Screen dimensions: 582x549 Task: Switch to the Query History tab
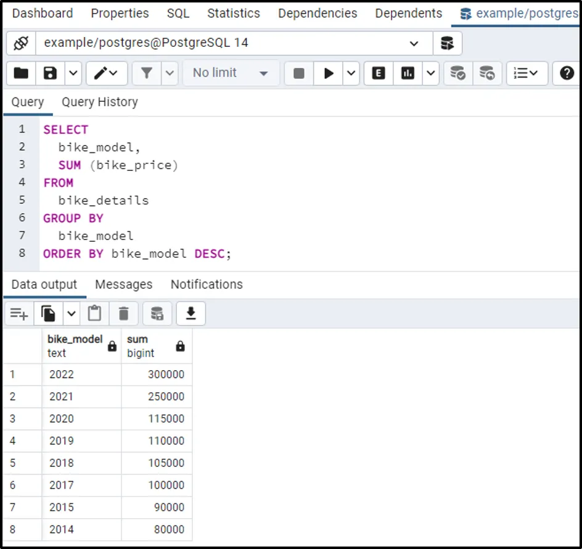pyautogui.click(x=99, y=102)
